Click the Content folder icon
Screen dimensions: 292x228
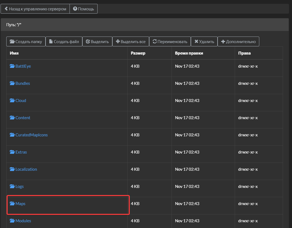(x=12, y=118)
